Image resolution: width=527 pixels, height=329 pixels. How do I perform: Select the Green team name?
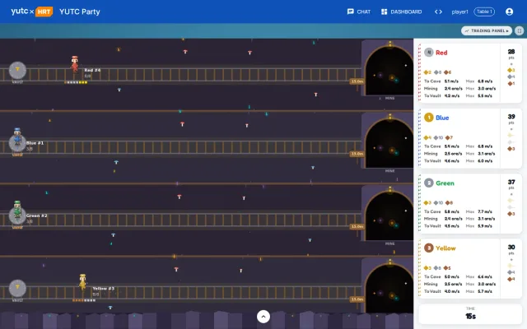click(445, 183)
